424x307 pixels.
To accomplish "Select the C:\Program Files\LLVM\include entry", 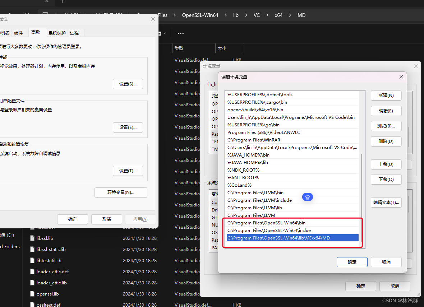I will tap(292, 200).
